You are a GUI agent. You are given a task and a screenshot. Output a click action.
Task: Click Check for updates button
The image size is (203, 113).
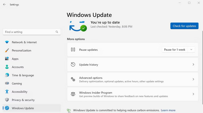click(x=184, y=26)
